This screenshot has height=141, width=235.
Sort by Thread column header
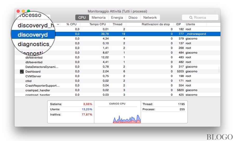[x=117, y=24]
